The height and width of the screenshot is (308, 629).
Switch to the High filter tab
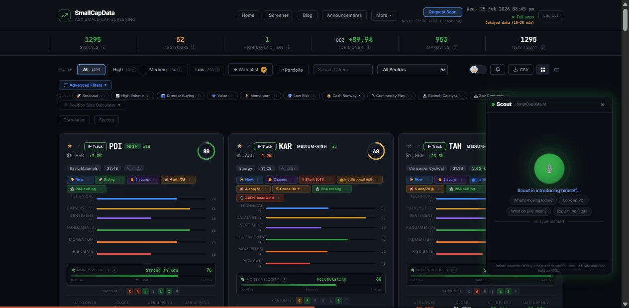(124, 69)
